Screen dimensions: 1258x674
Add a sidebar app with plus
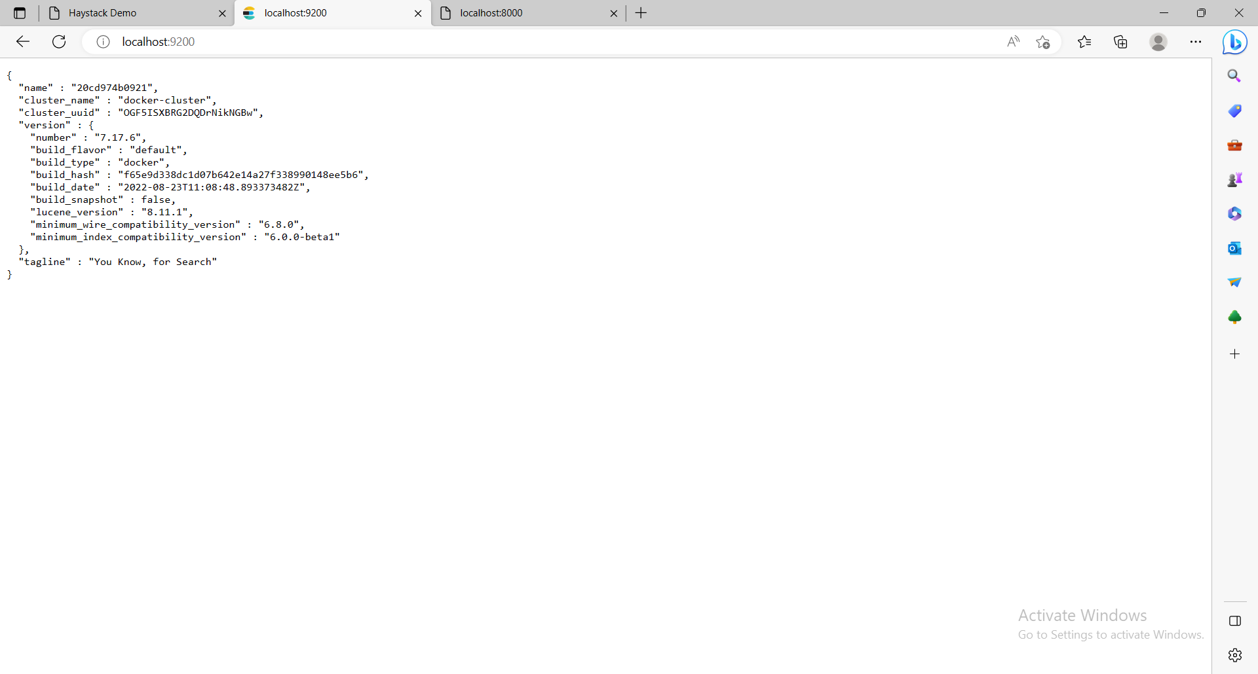point(1235,354)
